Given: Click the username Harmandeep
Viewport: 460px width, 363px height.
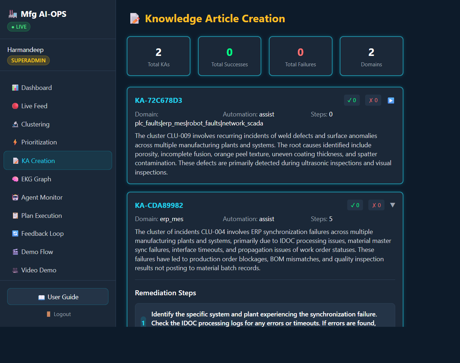Looking at the screenshot, I should coord(25,50).
